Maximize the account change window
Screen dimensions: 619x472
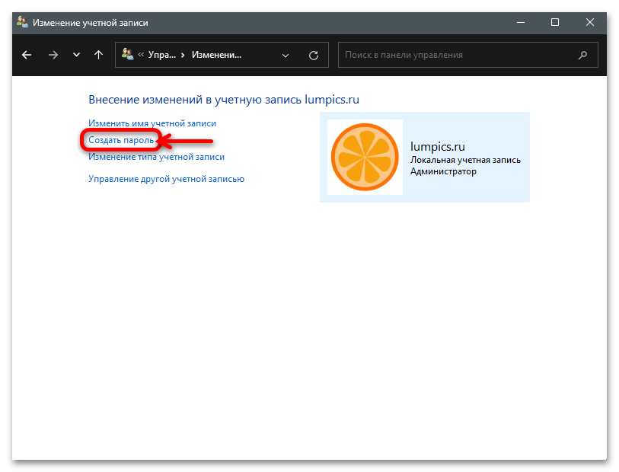tap(554, 22)
